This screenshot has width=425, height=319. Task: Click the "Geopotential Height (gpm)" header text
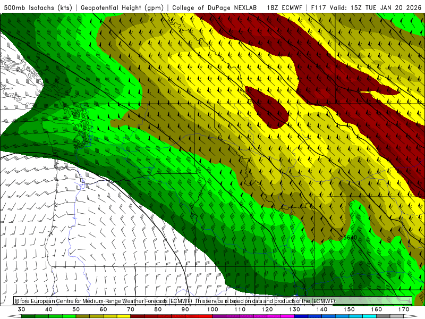[x=122, y=7]
